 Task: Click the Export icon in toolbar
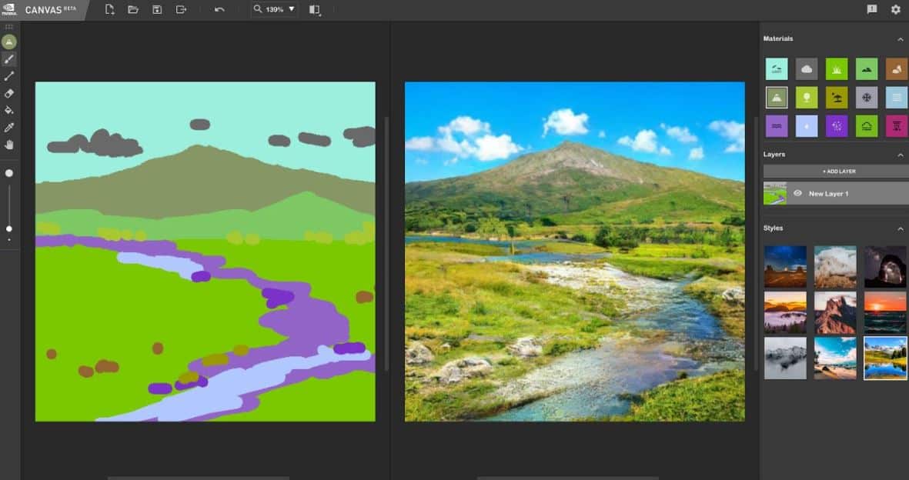pos(181,9)
